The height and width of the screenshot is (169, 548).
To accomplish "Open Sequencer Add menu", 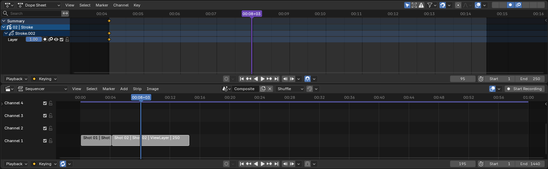I will click(124, 89).
